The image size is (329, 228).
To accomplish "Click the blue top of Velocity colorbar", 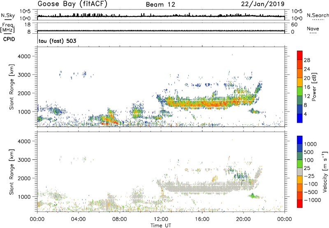I will pos(300,140).
